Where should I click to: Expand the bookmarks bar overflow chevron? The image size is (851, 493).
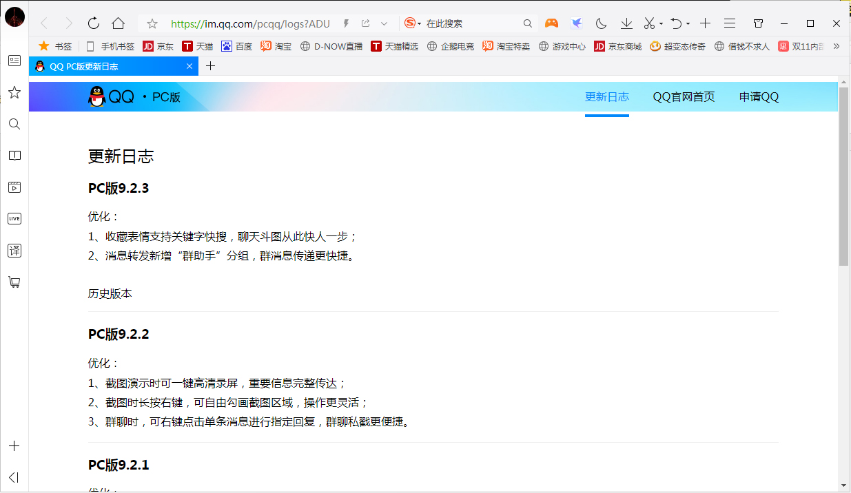pyautogui.click(x=836, y=46)
